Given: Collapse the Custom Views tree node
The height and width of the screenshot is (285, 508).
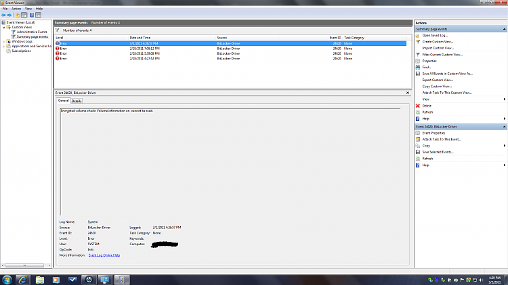Looking at the screenshot, I should [4, 28].
